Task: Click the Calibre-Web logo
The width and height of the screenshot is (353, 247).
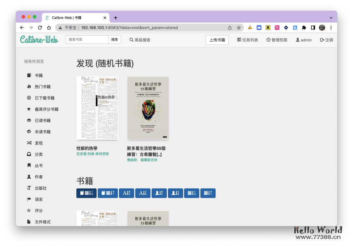Action: point(39,40)
